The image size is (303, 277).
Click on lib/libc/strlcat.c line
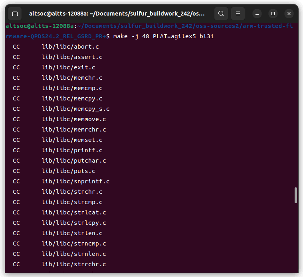(73, 212)
